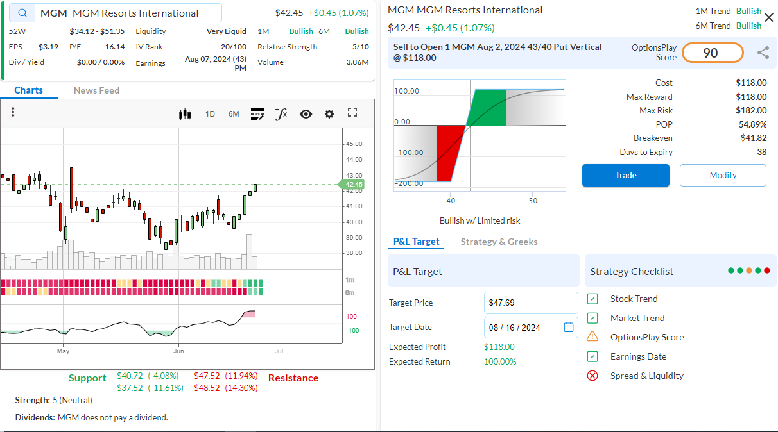Screen dimensions: 778x432
Task: Click the Target Date input field
Action: tap(531, 328)
